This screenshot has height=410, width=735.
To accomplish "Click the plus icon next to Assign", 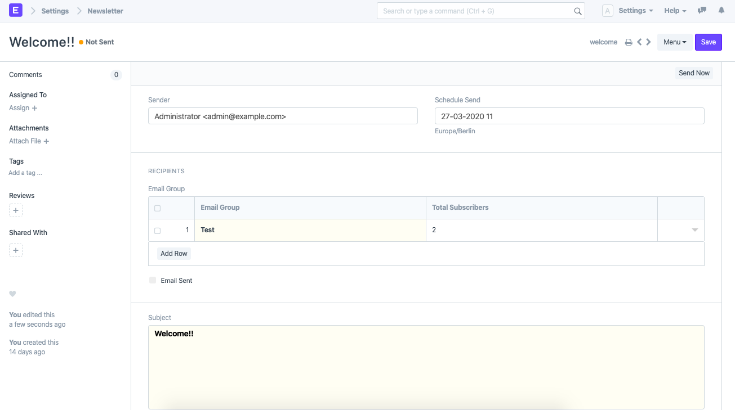I will tap(34, 108).
